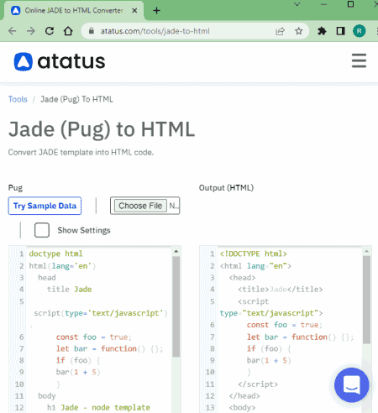
Task: Click the HTML output scroll up arrow
Action: click(x=367, y=251)
